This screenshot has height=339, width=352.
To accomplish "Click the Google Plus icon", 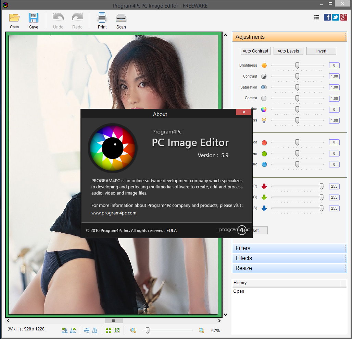I will point(344,17).
